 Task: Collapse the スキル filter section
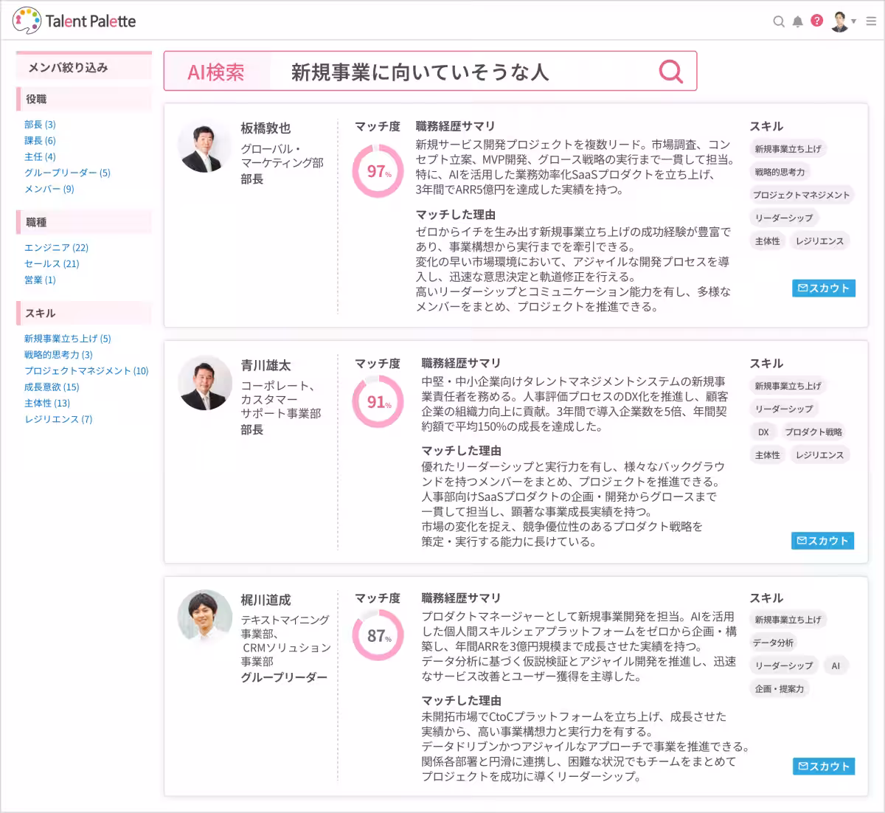[83, 314]
